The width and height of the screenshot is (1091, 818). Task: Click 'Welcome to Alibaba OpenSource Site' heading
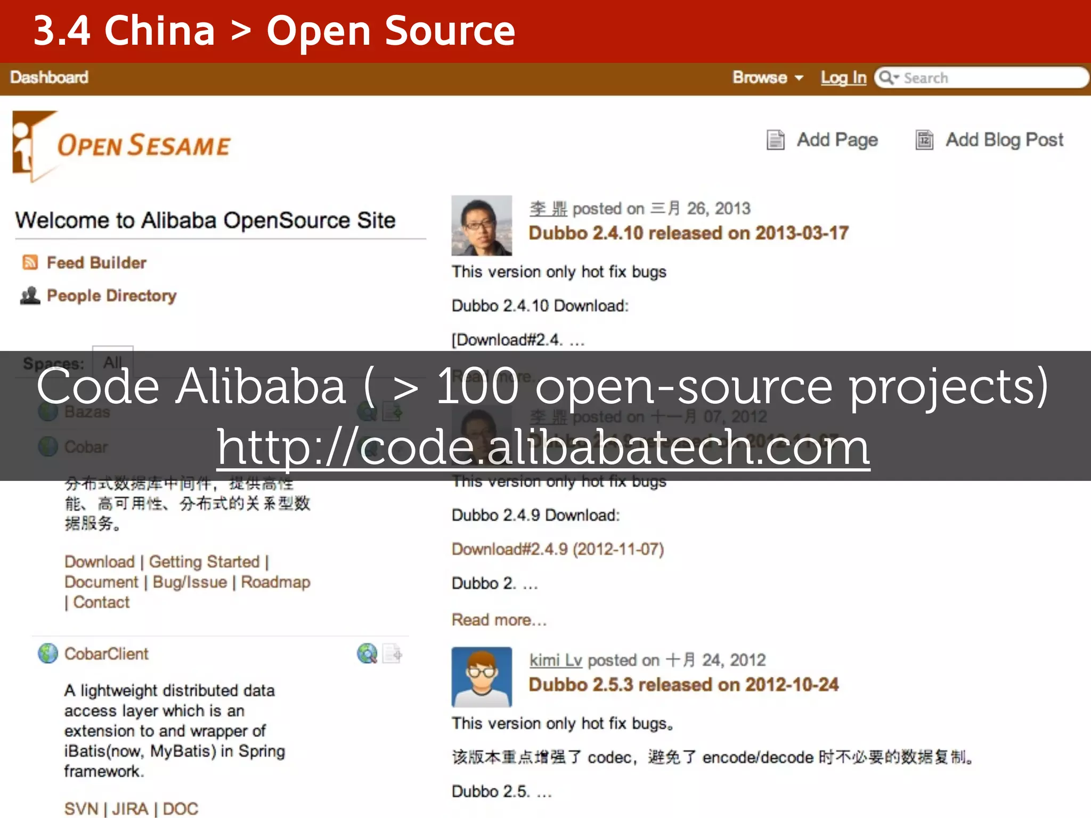click(x=206, y=220)
